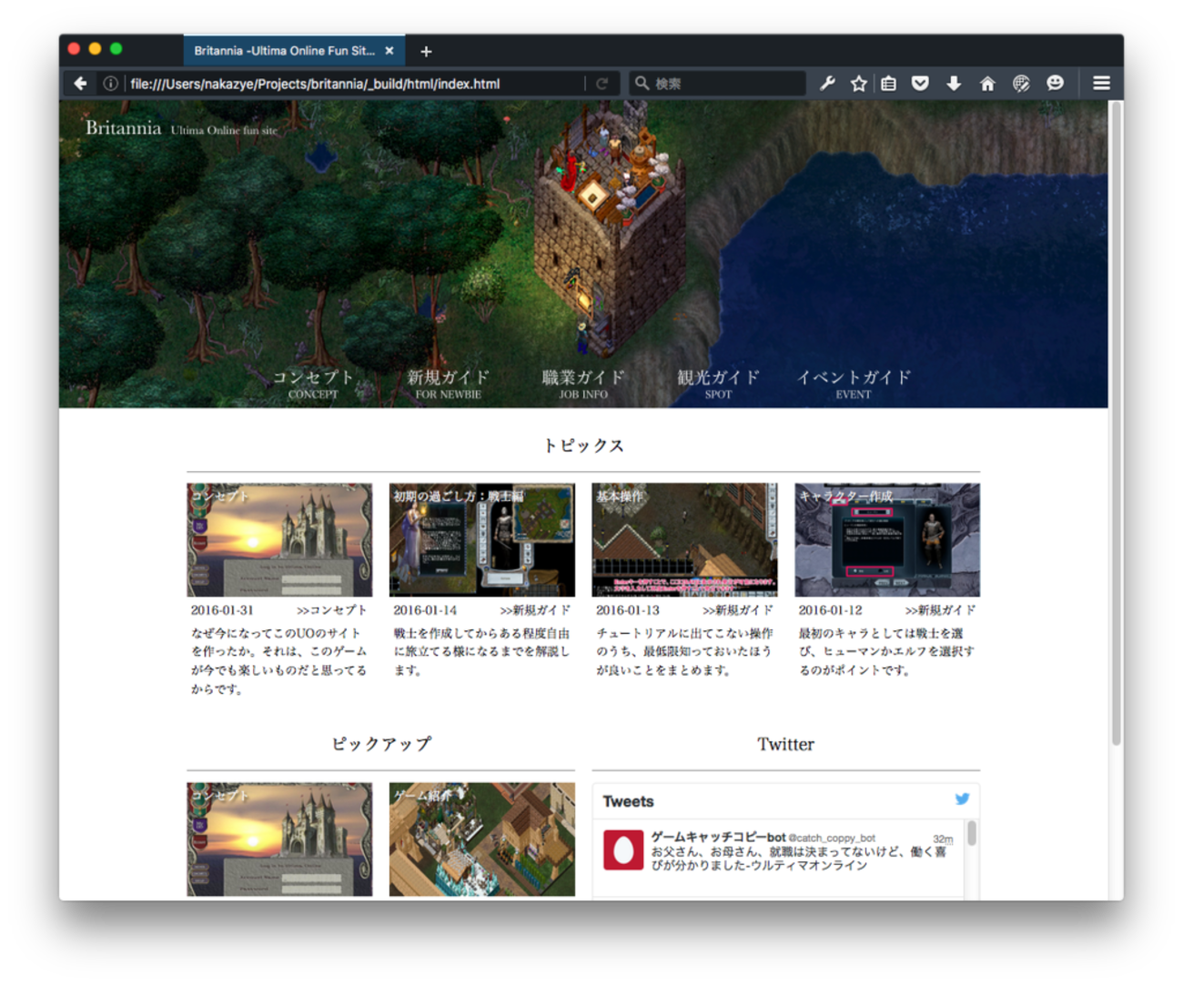
Task: Follow the >>新規ガイド link beside 2016-01-13
Action: [738, 610]
